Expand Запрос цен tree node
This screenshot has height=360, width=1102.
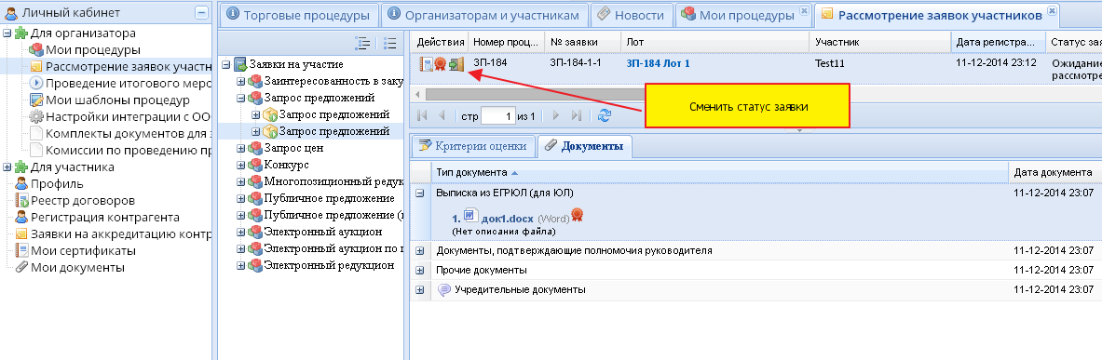pos(241,148)
